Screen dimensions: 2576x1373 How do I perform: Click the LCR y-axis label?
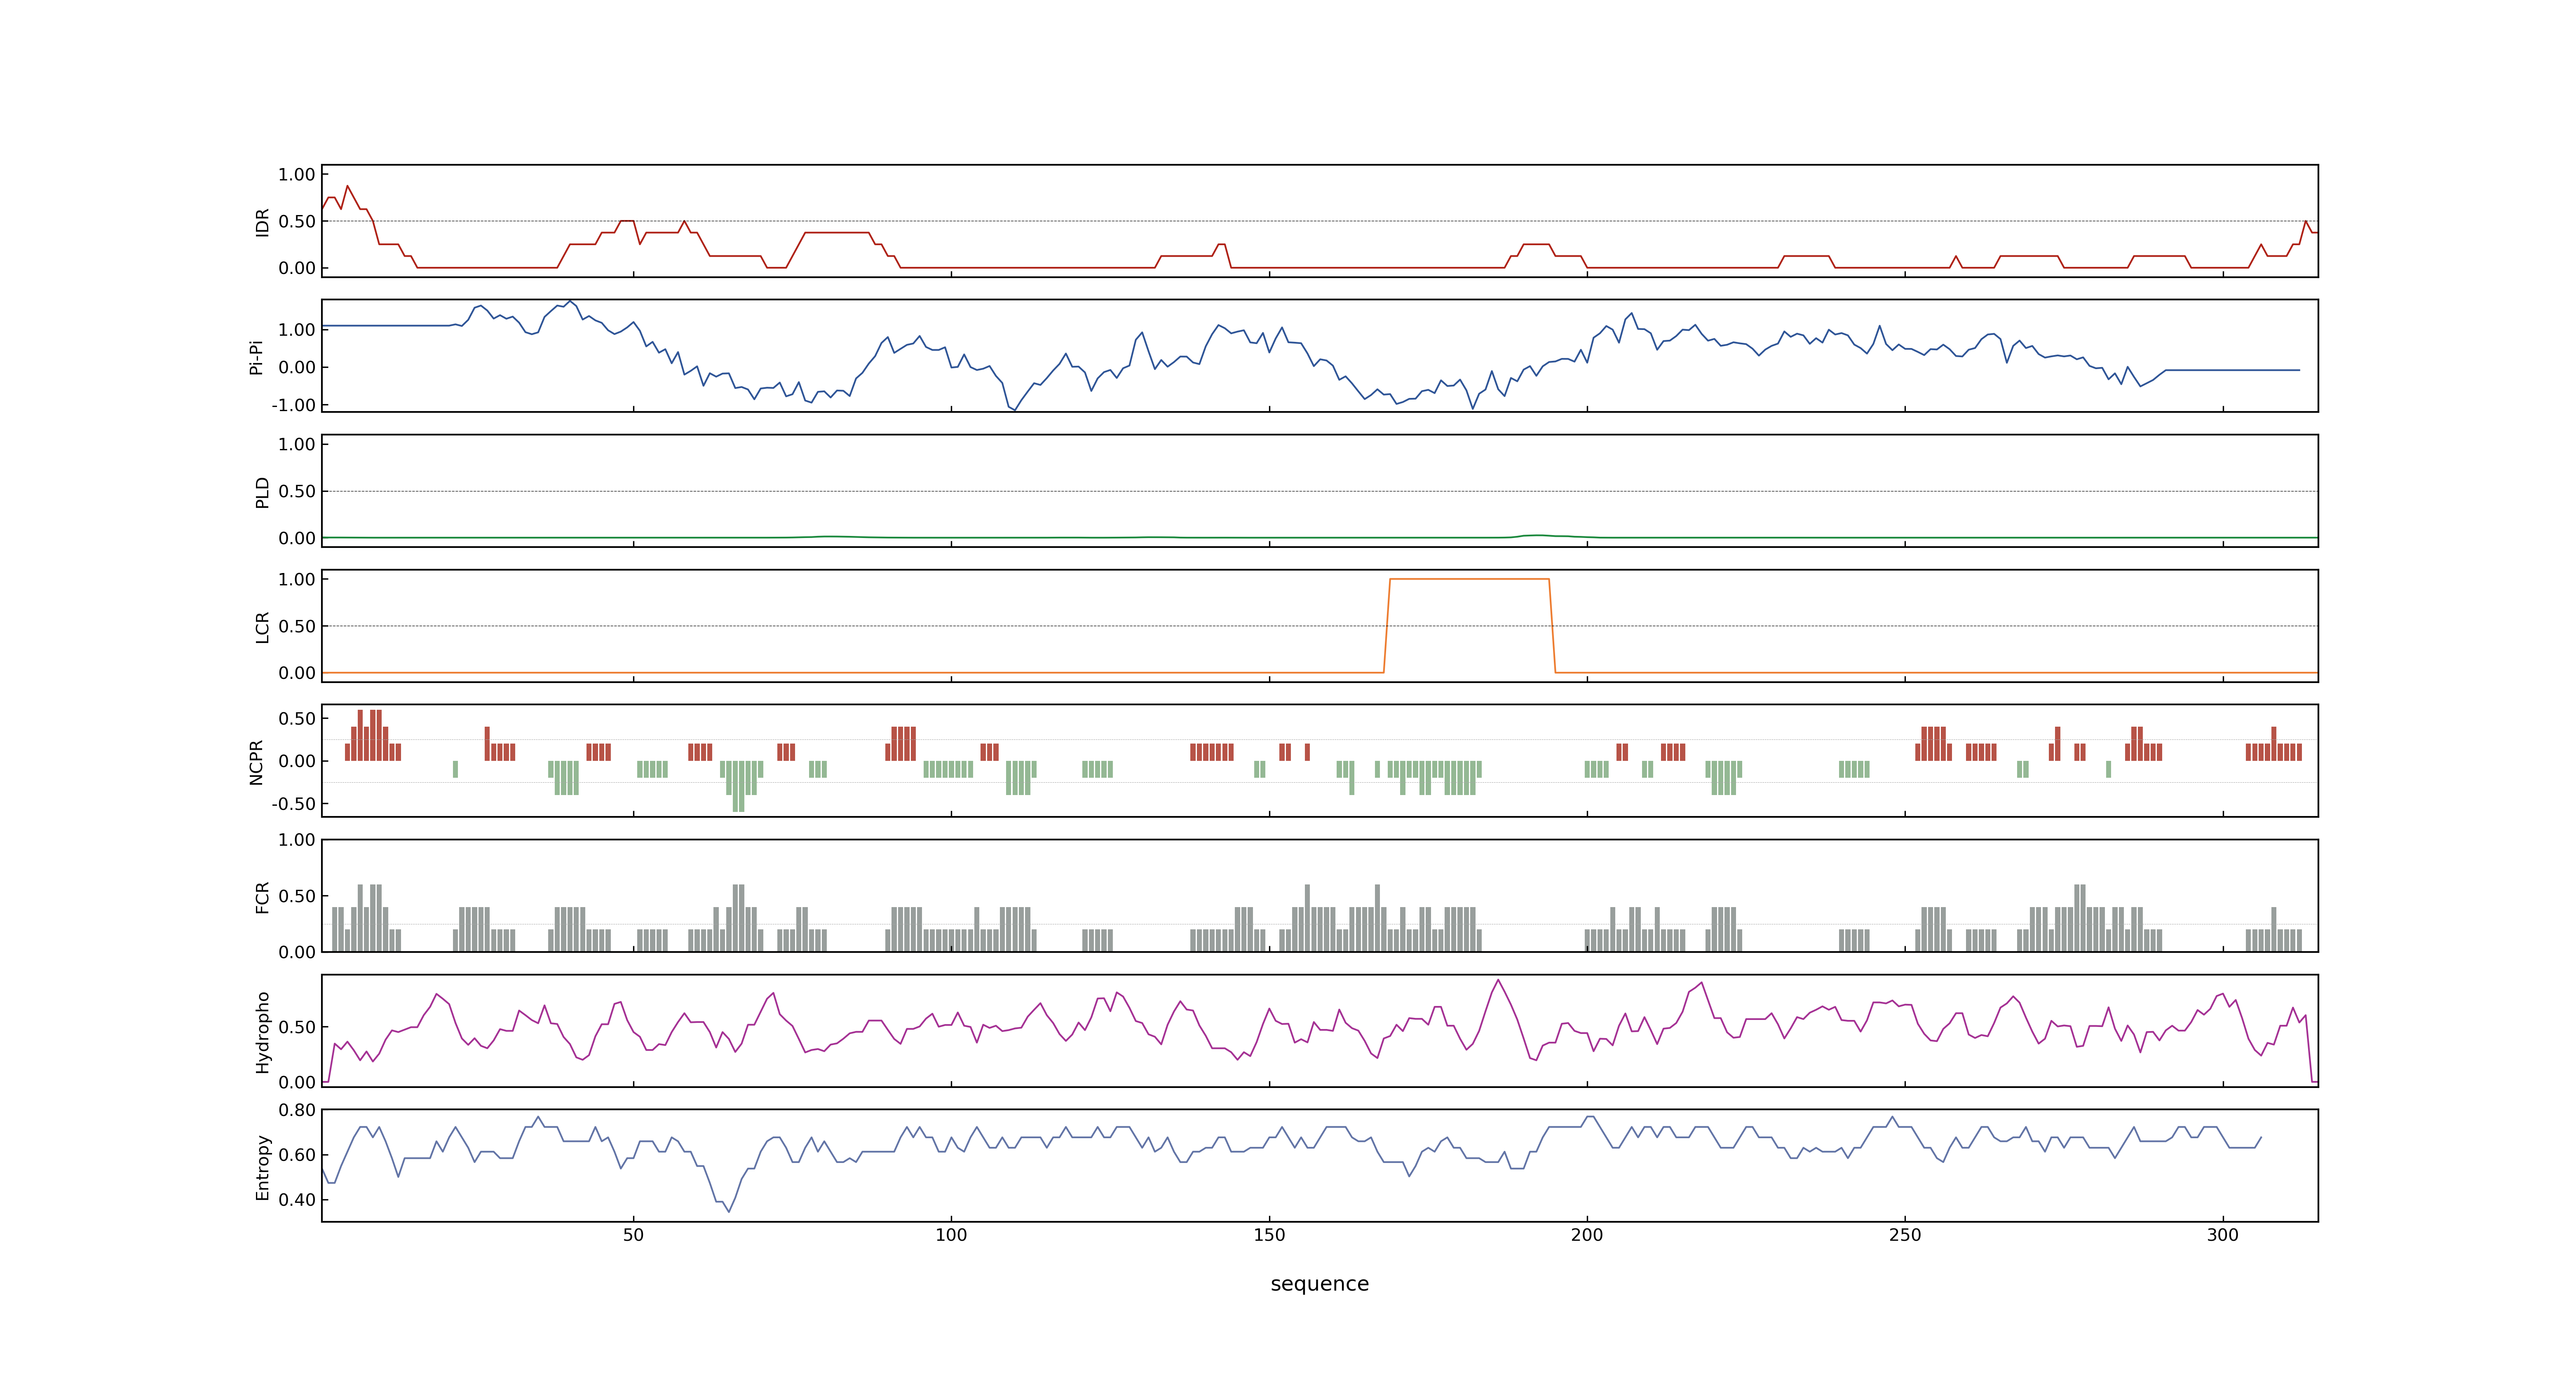(x=262, y=627)
